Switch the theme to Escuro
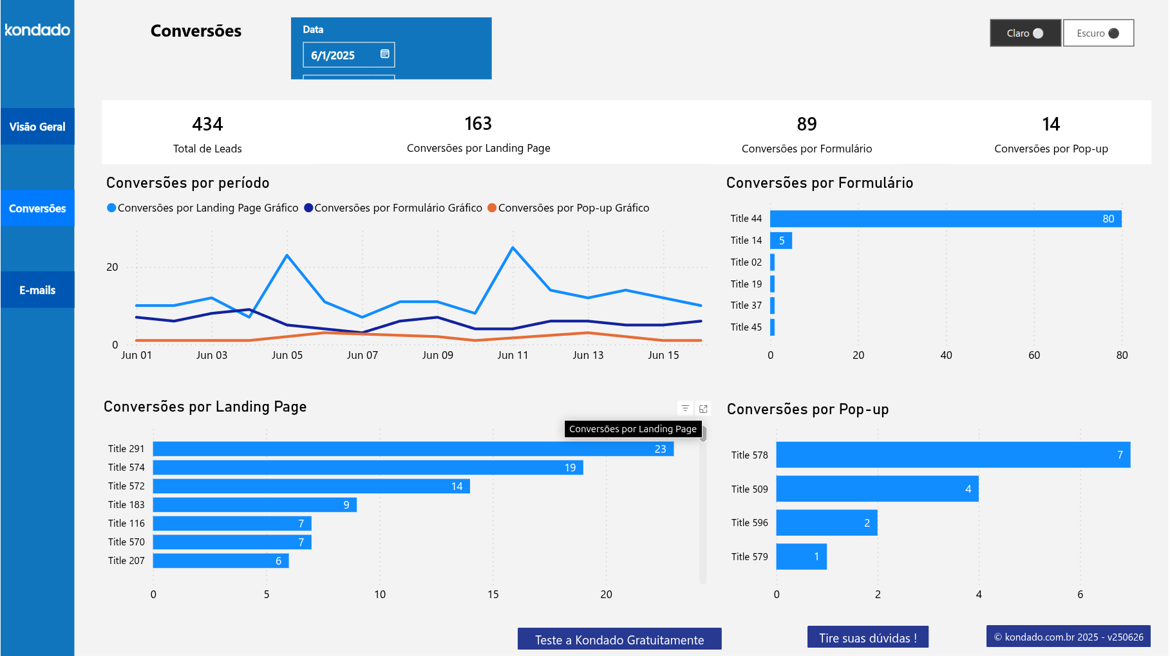This screenshot has height=656, width=1170. pos(1098,33)
